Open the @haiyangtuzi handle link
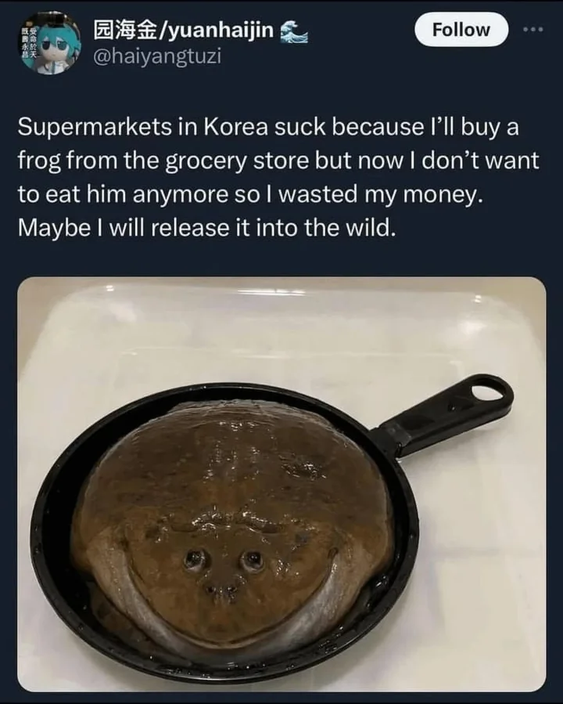The image size is (563, 704). pos(157,57)
